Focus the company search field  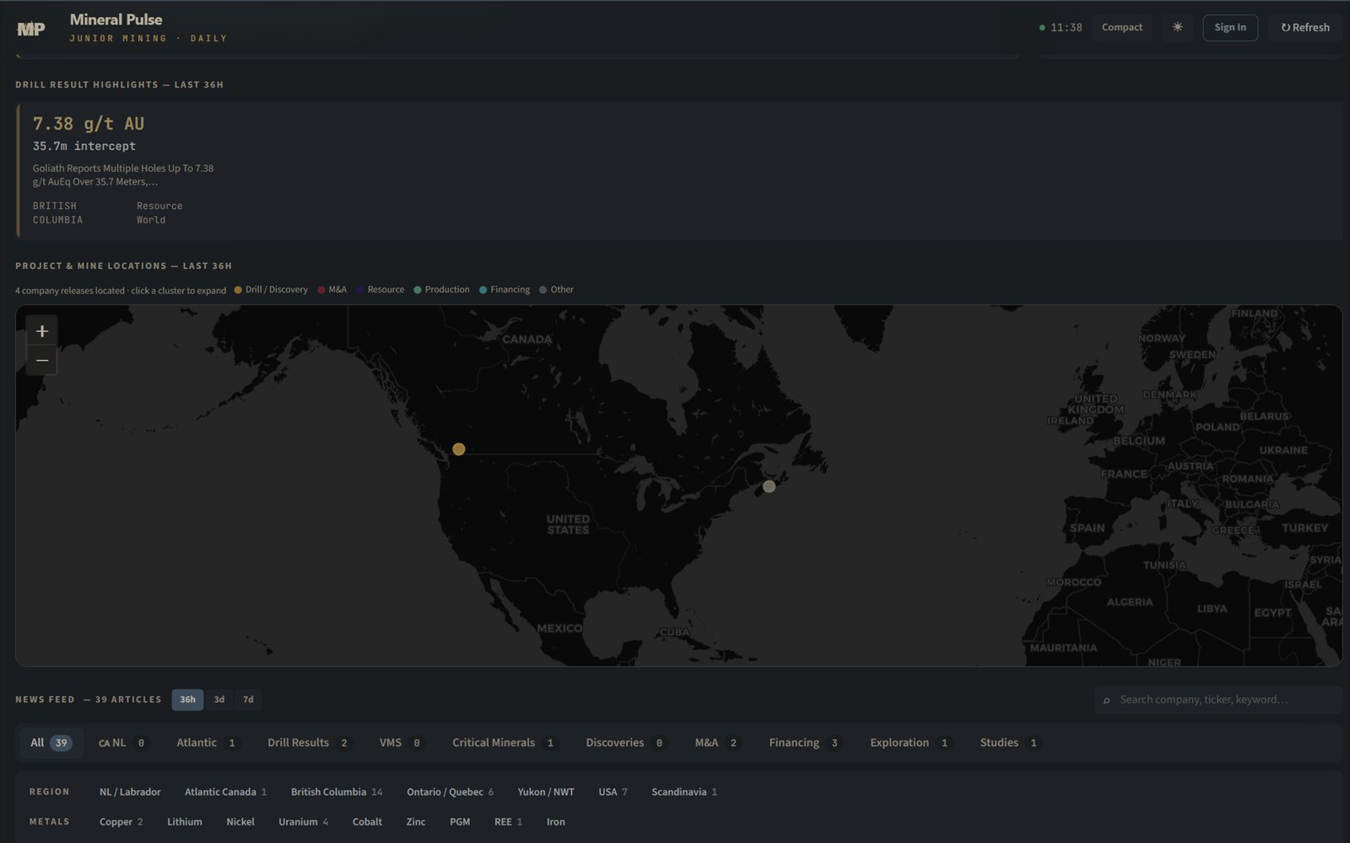[x=1218, y=700]
